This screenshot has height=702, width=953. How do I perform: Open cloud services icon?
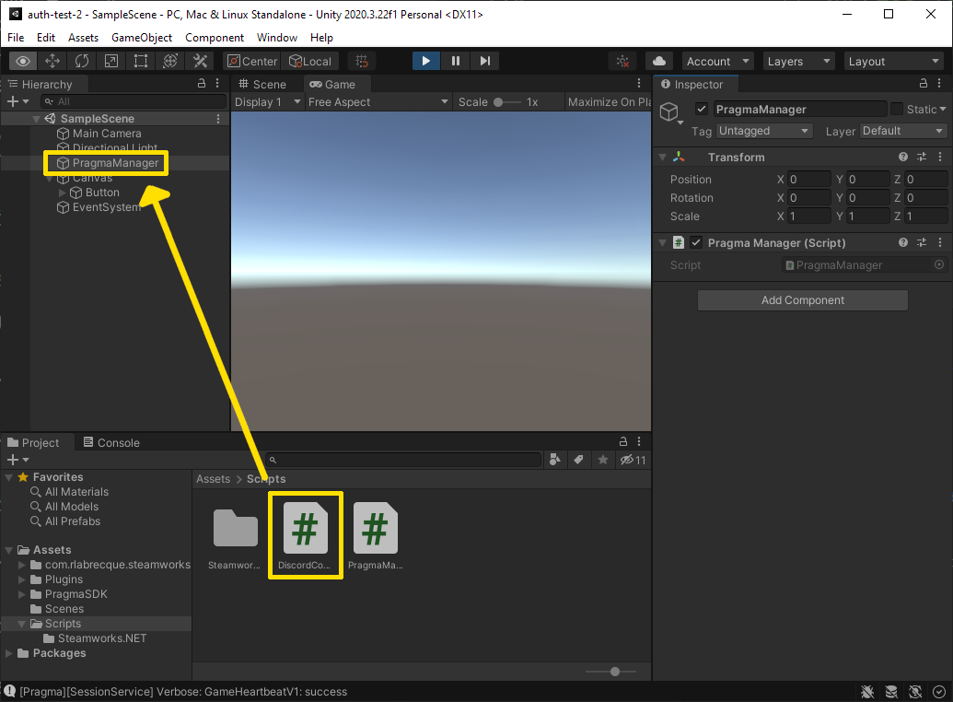[x=659, y=61]
